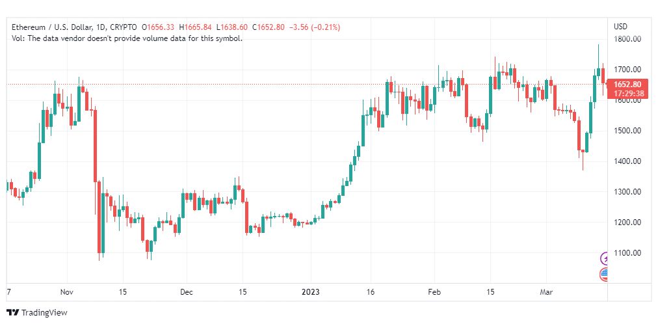Select the 1800.00 price axis label
658x324 pixels.
627,39
